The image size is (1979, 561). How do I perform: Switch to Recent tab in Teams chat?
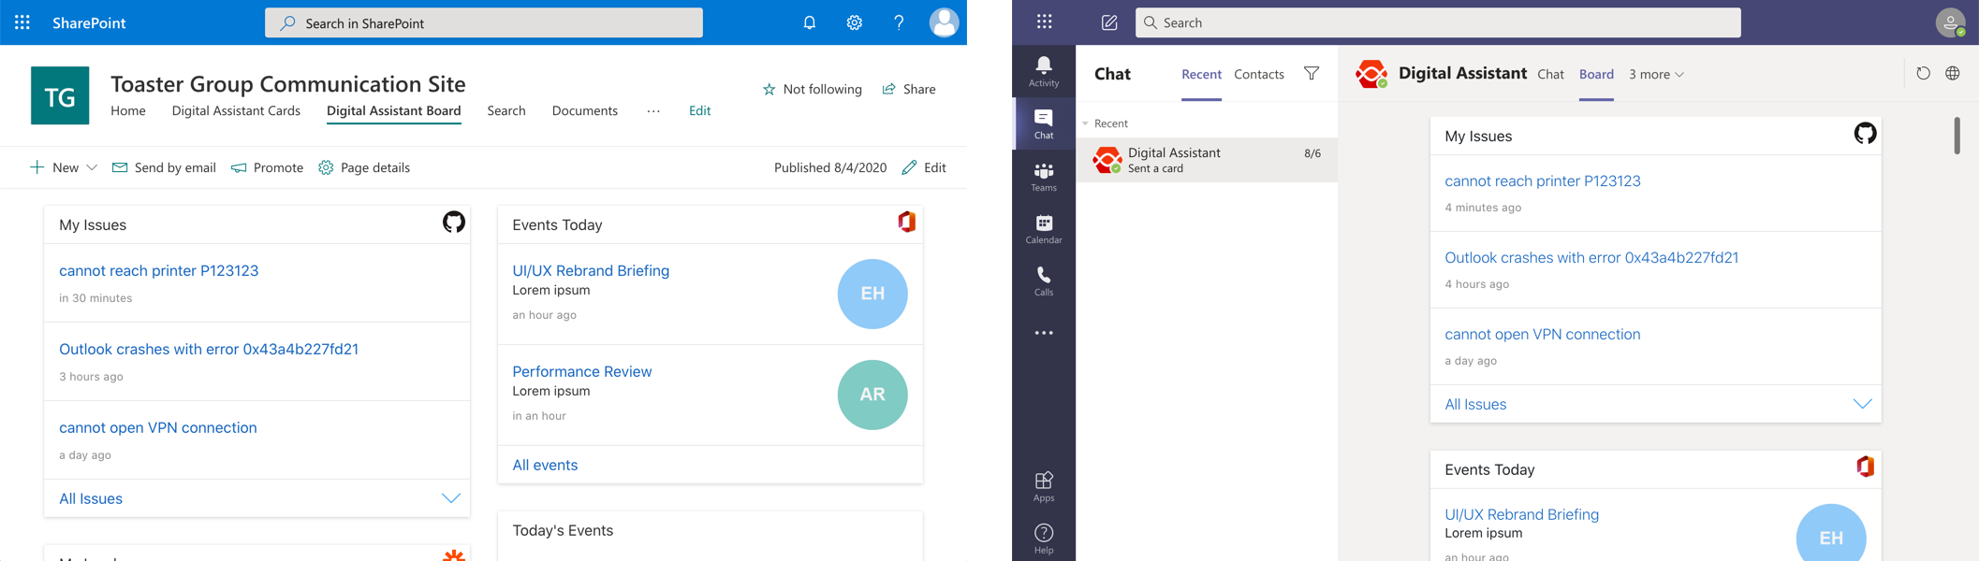(1201, 74)
